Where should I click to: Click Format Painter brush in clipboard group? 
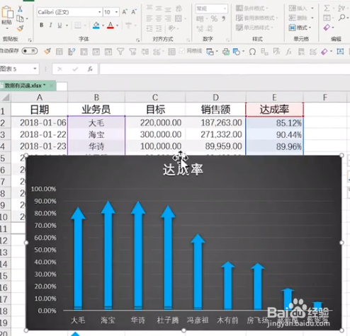pos(20,28)
